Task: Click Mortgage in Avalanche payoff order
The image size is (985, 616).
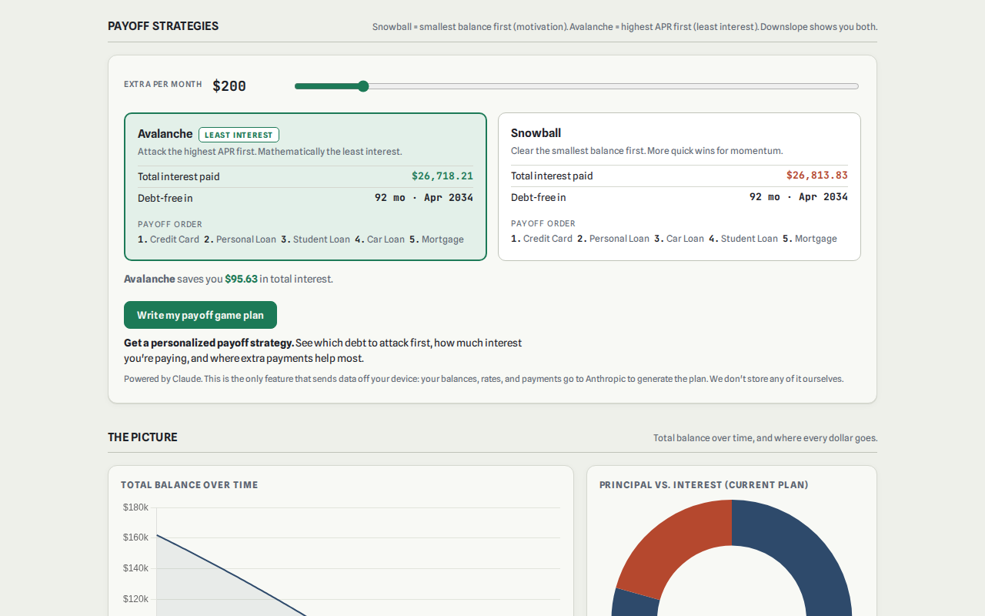Action: (442, 239)
